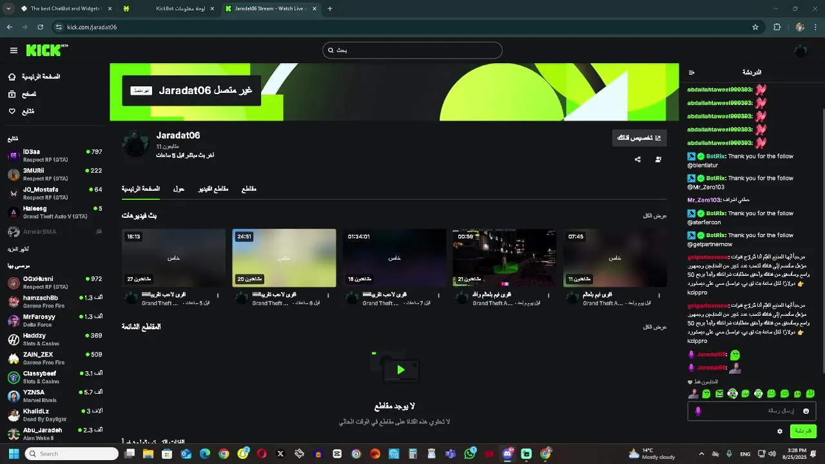The width and height of the screenshot is (825, 464).
Task: Open the hamburger sidebar menu
Action: coord(14,50)
